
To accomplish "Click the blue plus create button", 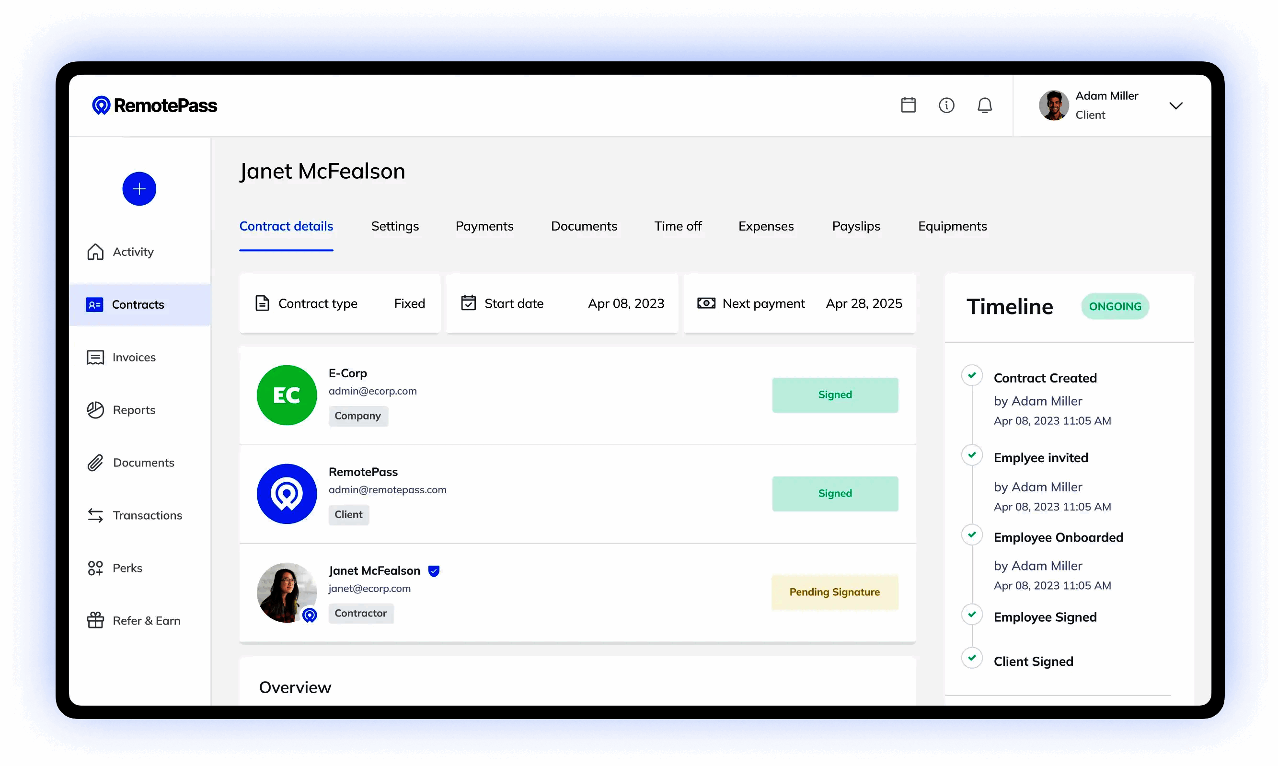I will (x=139, y=189).
